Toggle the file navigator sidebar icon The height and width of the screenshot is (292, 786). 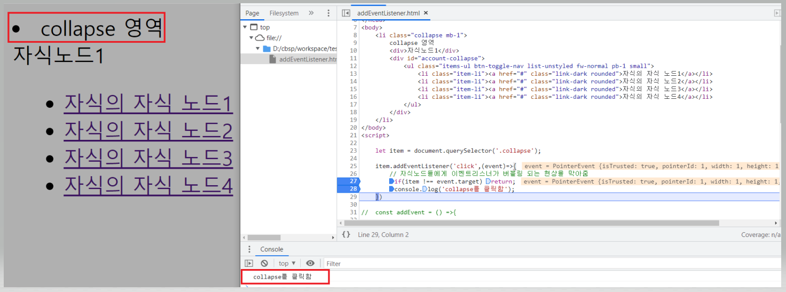[x=346, y=13]
